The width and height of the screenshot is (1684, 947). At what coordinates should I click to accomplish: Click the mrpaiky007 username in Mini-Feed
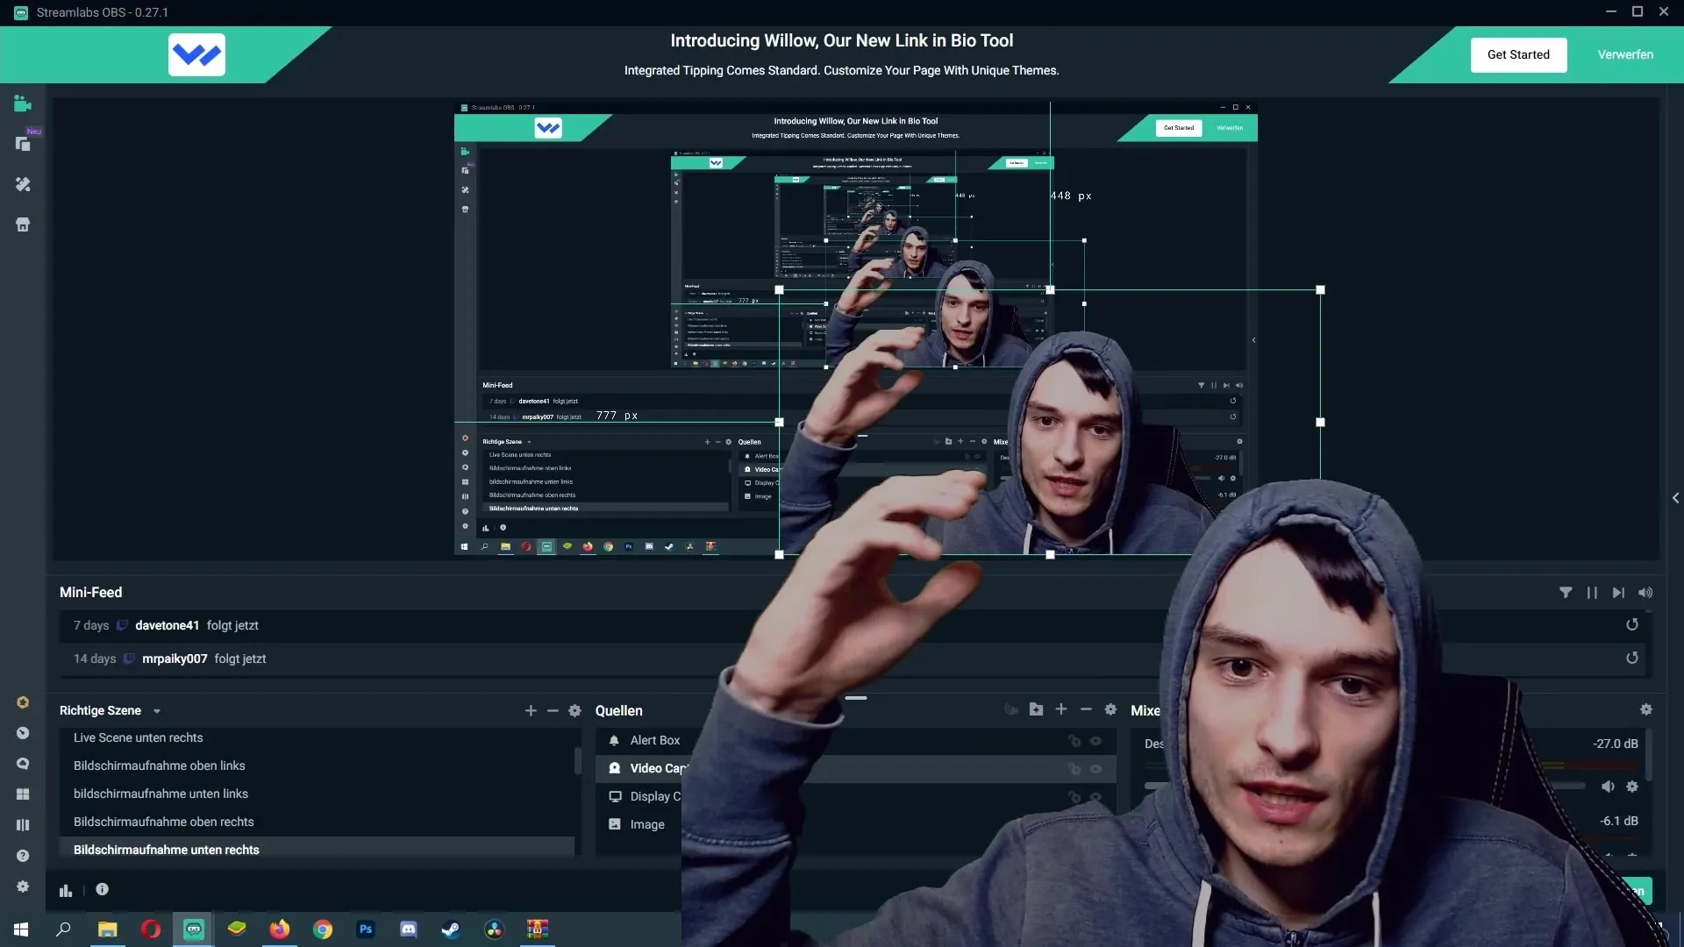coord(175,659)
